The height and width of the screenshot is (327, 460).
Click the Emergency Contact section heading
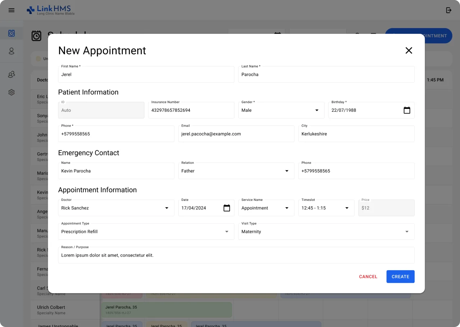coord(89,153)
